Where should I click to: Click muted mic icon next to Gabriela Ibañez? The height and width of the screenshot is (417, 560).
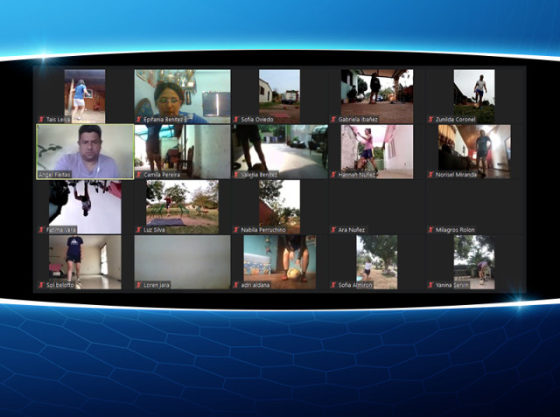pos(333,120)
